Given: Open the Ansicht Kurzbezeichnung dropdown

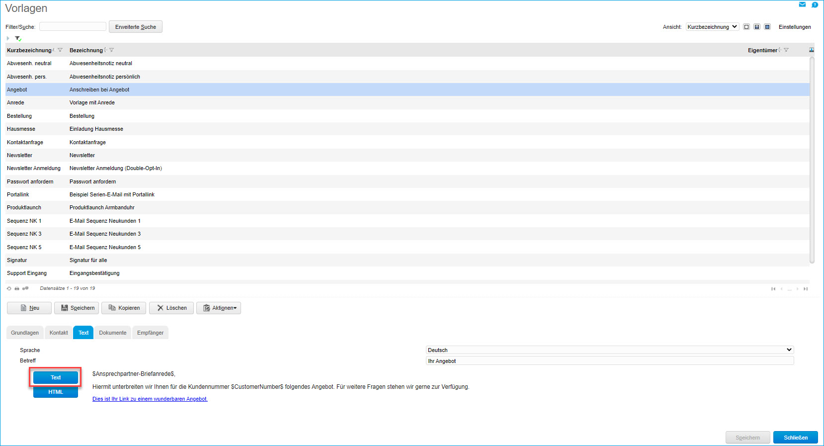Looking at the screenshot, I should (x=712, y=27).
